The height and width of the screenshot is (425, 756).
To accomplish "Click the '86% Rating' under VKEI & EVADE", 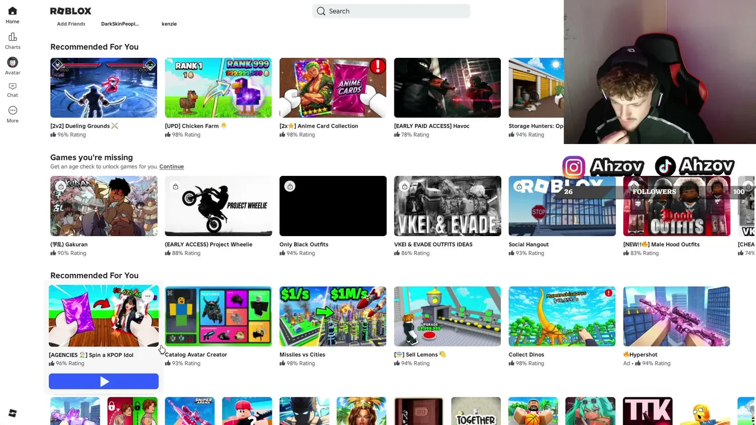I will tap(415, 253).
